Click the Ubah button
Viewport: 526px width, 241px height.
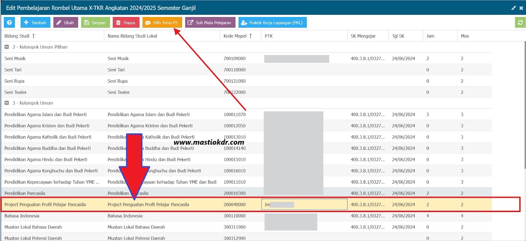[x=66, y=23]
